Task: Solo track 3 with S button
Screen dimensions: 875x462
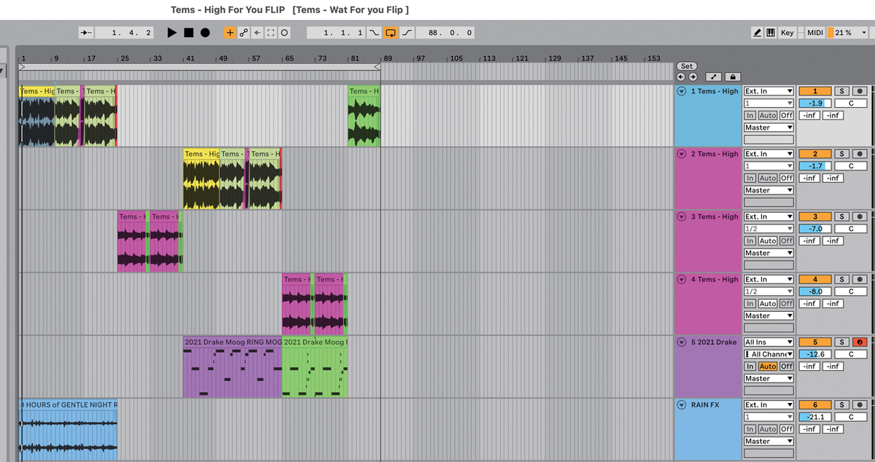Action: [841, 216]
